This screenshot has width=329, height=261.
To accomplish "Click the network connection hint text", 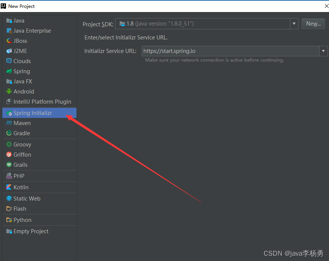I will [x=215, y=60].
